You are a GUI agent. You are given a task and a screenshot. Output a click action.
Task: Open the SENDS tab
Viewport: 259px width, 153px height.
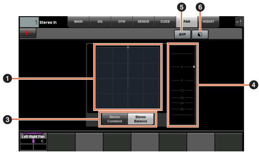(143, 21)
